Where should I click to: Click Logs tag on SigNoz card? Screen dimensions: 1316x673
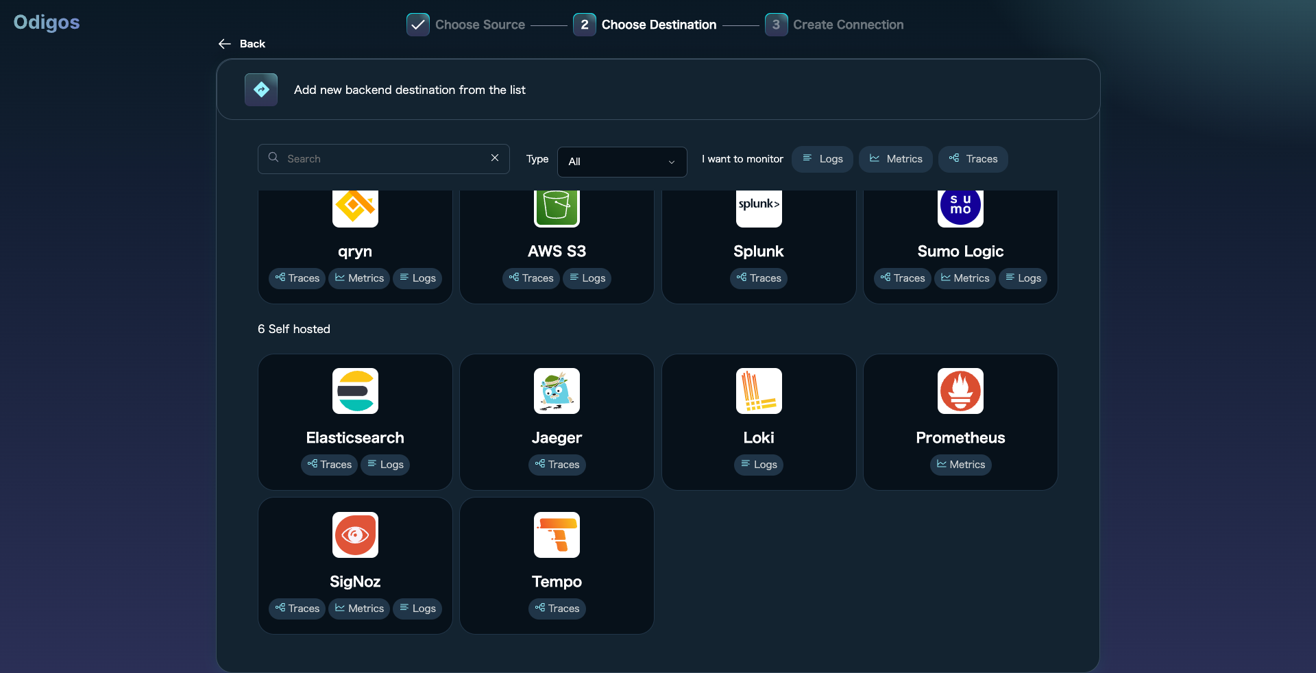[x=417, y=609]
